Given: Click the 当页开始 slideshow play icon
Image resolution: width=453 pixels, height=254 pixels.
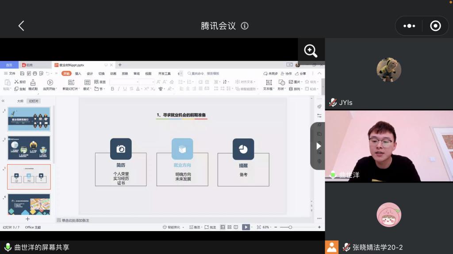Looking at the screenshot, I should pyautogui.click(x=50, y=82).
